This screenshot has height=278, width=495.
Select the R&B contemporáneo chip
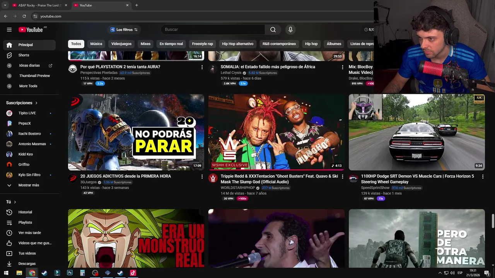point(279,44)
